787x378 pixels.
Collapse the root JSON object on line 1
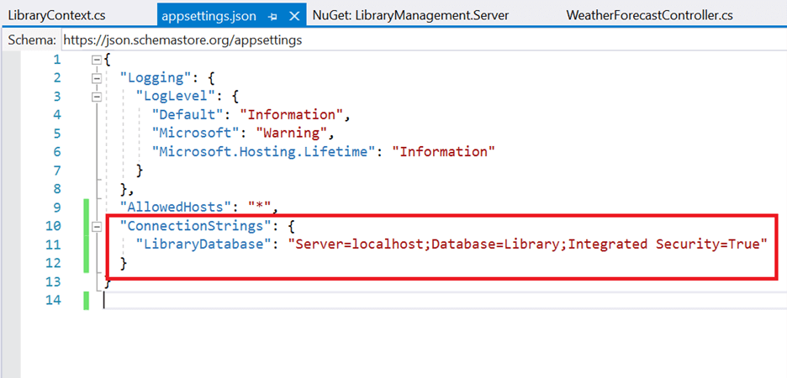pos(98,60)
